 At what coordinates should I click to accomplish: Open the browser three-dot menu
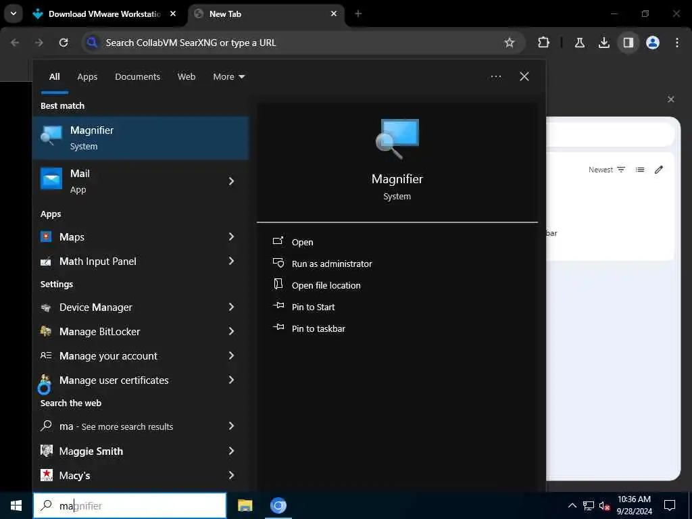[677, 43]
